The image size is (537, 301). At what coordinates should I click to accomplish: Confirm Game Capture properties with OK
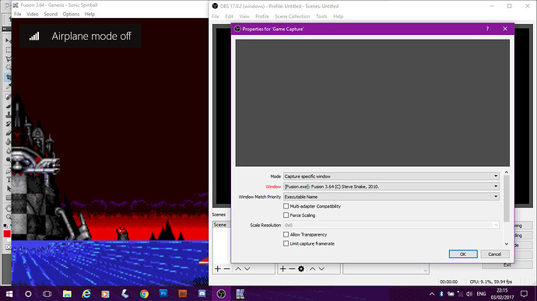pyautogui.click(x=463, y=254)
